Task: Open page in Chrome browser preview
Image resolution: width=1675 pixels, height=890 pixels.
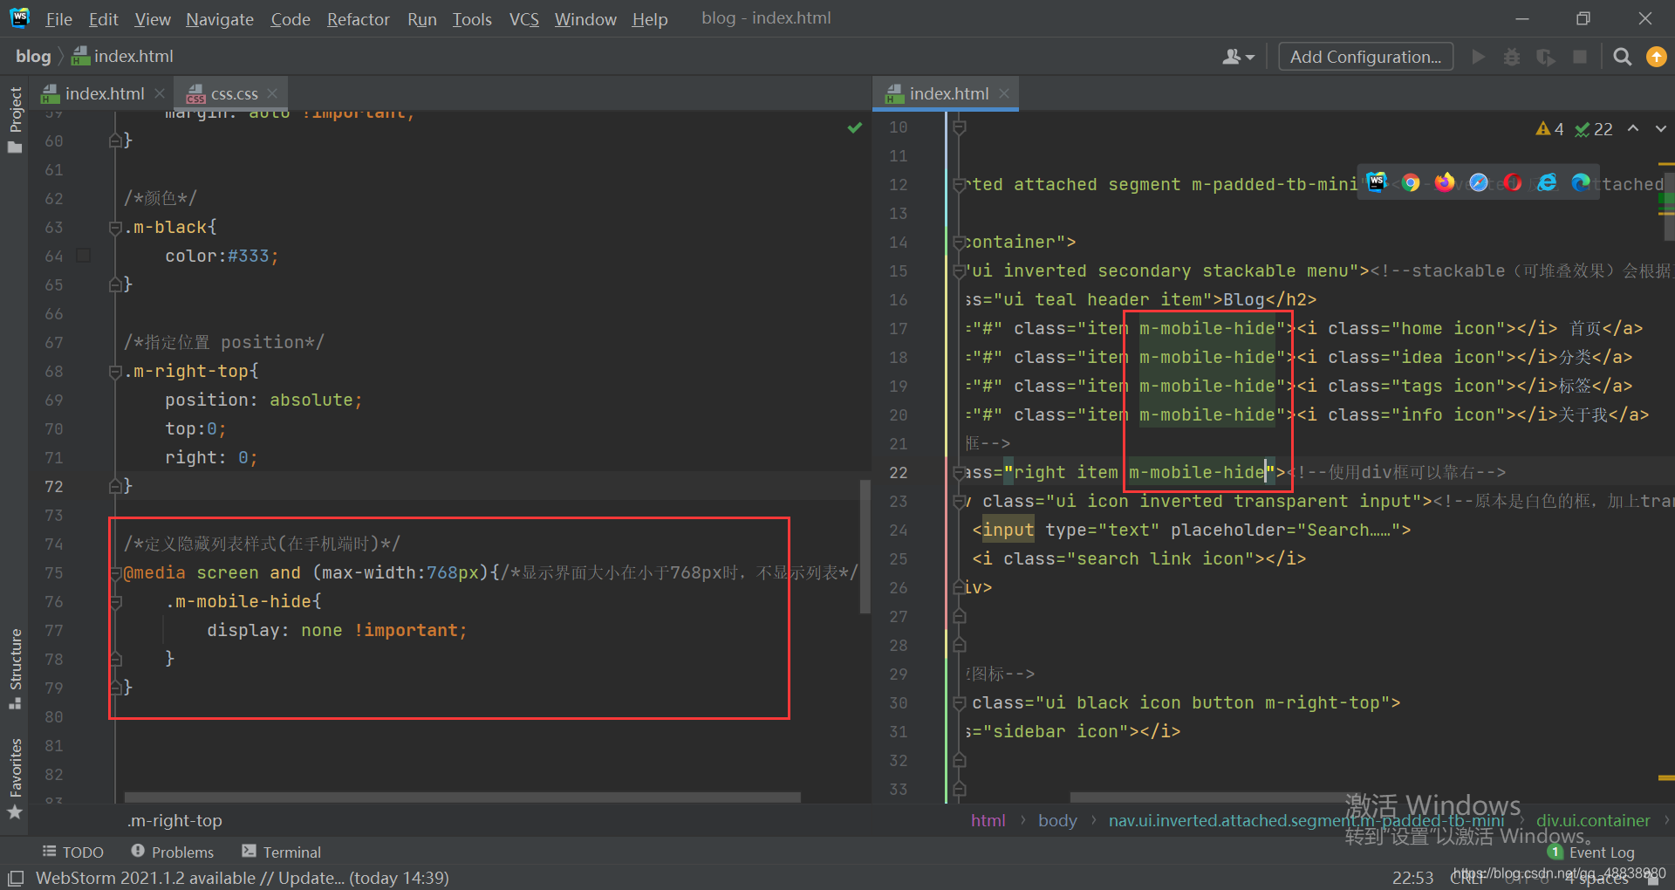Action: [1411, 182]
